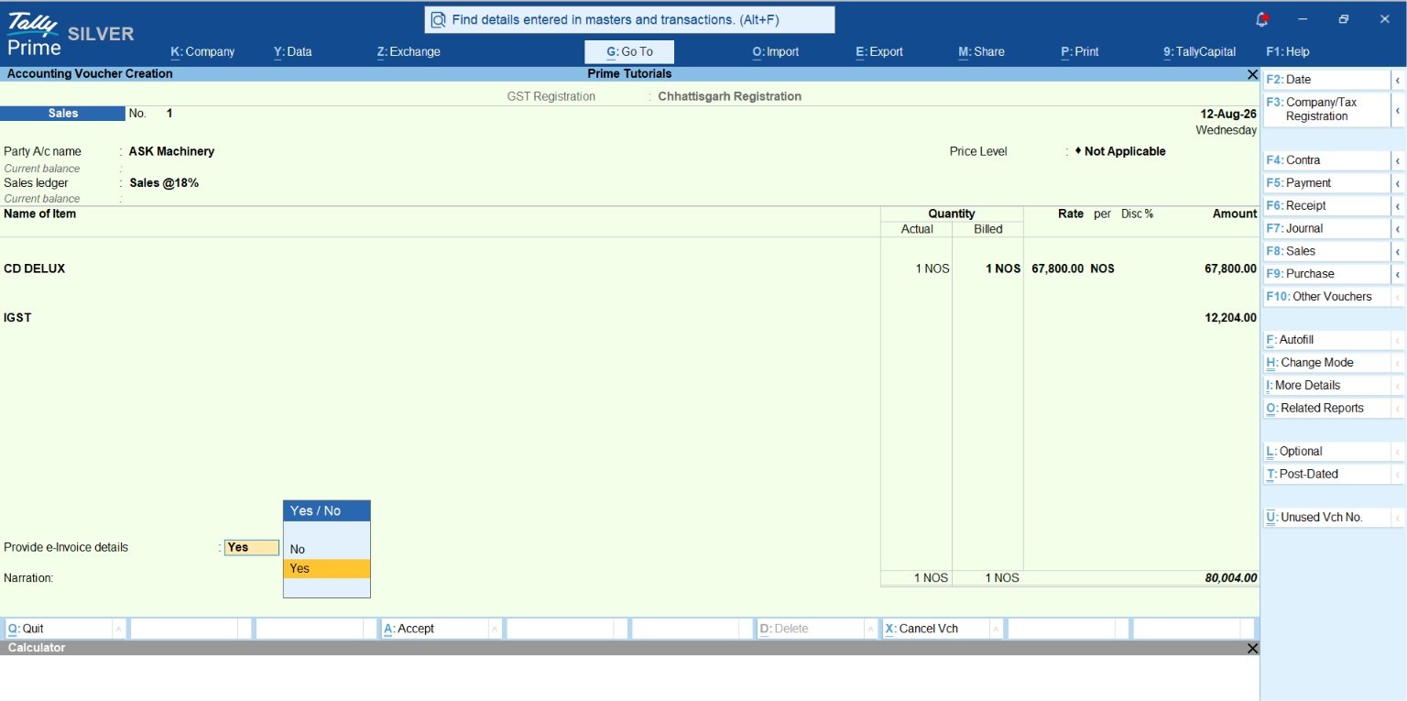Select the IGST ledger row
The image size is (1407, 701).
[x=628, y=318]
